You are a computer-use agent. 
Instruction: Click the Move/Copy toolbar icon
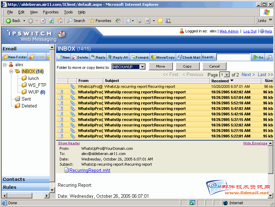pos(153,58)
